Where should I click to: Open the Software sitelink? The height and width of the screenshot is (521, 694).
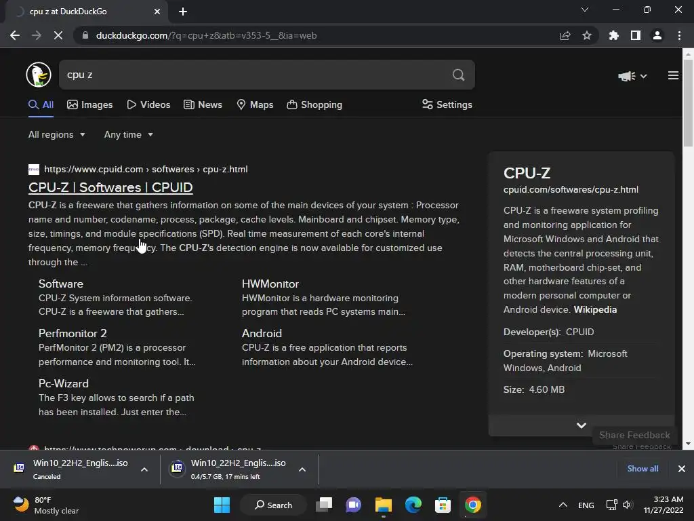point(61,284)
